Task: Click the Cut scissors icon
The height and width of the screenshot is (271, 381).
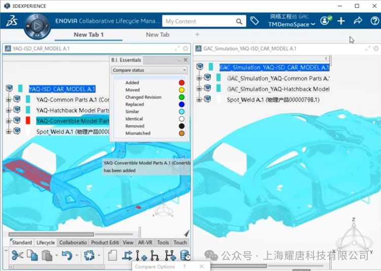Action: 17,255
